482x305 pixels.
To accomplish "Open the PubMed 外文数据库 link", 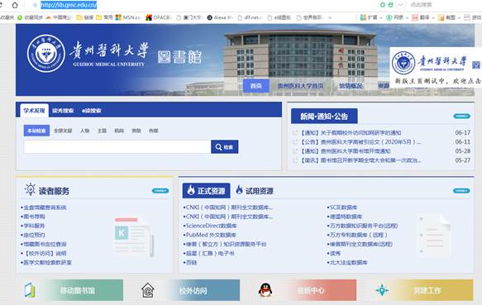I will click(210, 235).
